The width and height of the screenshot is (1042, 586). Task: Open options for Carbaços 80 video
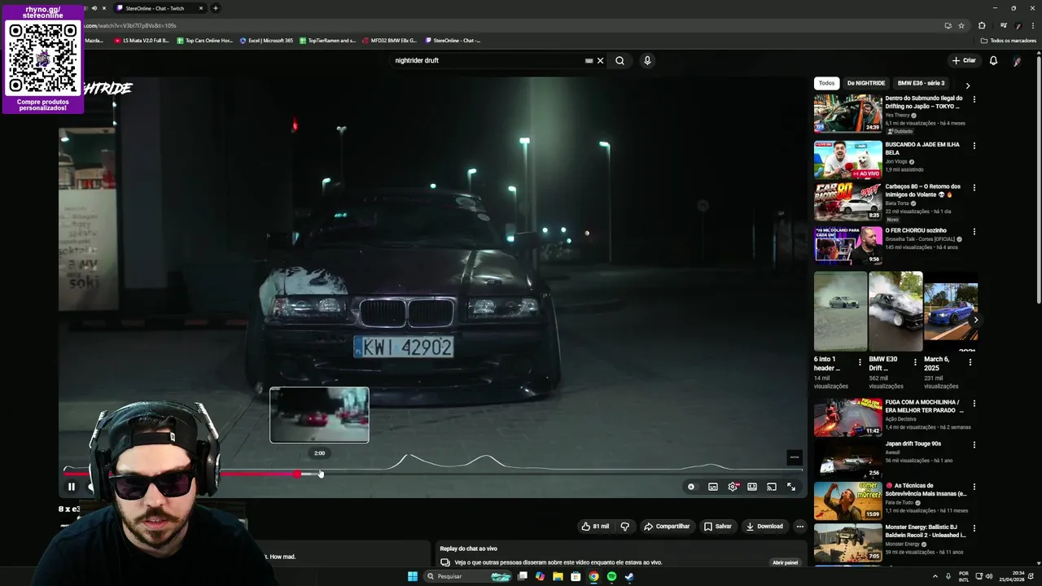pyautogui.click(x=974, y=187)
